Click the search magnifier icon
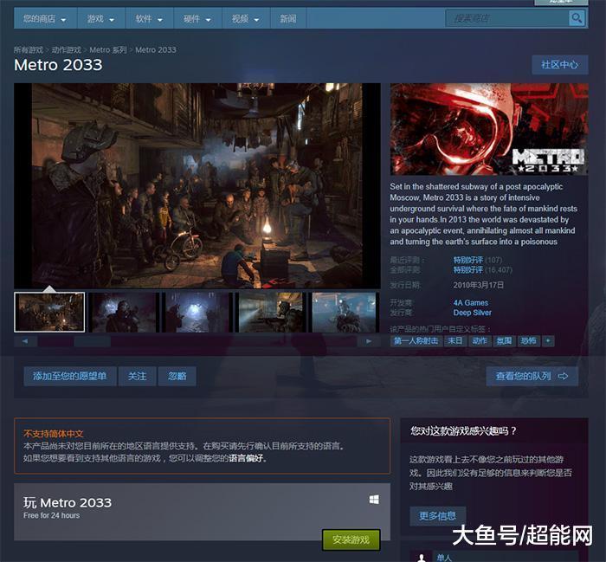This screenshot has height=562, width=606. point(577,18)
